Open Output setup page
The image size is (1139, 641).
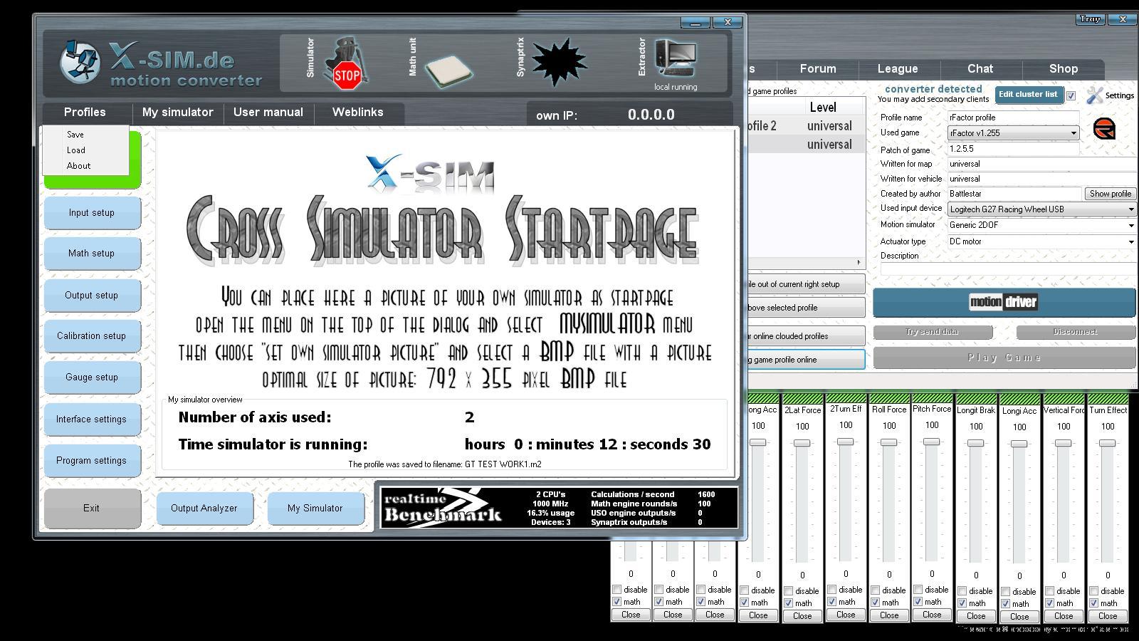[x=92, y=296]
